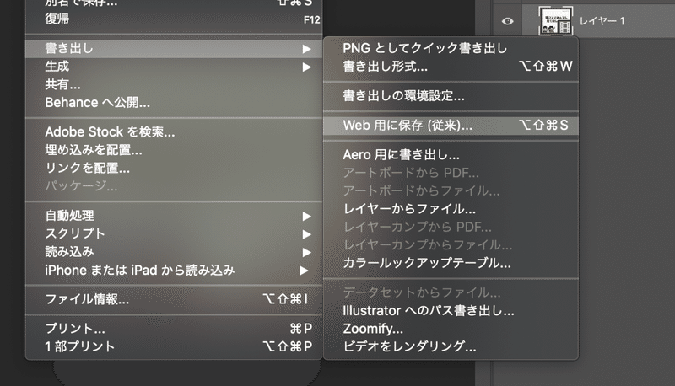The height and width of the screenshot is (386, 675).
Task: Select Behance へ公開... menu item
Action: [174, 103]
